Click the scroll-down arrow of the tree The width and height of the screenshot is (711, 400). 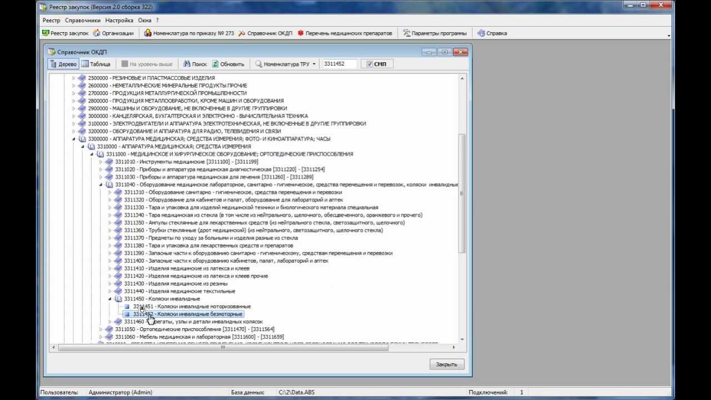462,338
